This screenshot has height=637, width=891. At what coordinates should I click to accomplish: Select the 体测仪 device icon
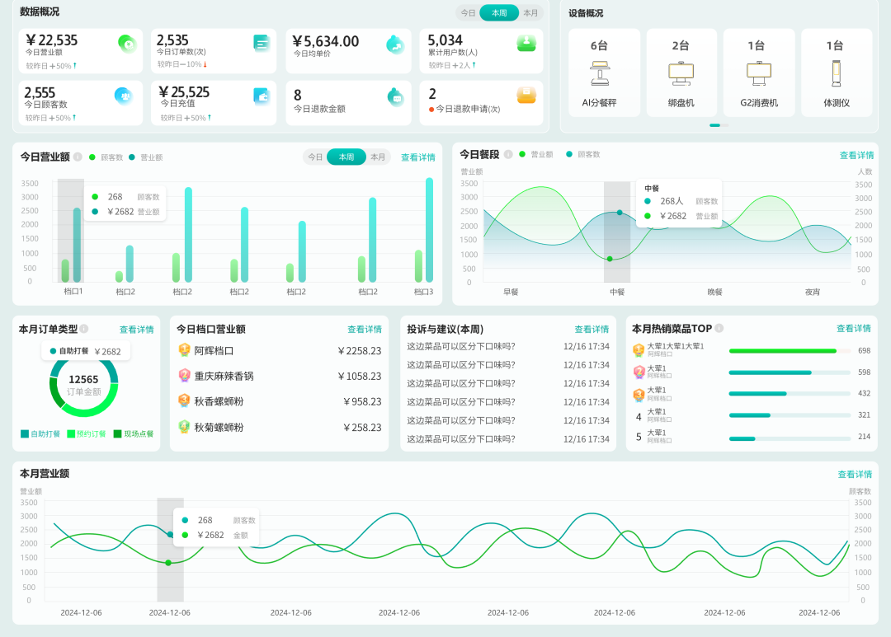pyautogui.click(x=836, y=74)
